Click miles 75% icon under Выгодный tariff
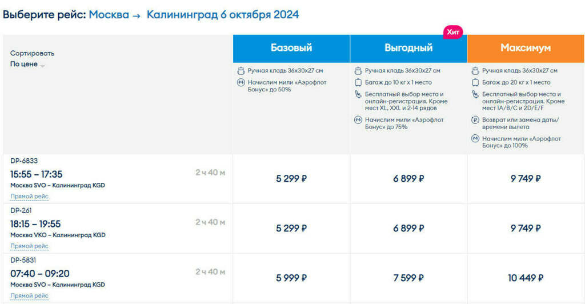The image size is (585, 304). [x=358, y=120]
